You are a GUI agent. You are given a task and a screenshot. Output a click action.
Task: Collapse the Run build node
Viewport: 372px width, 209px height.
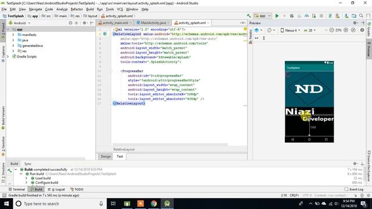(21, 174)
